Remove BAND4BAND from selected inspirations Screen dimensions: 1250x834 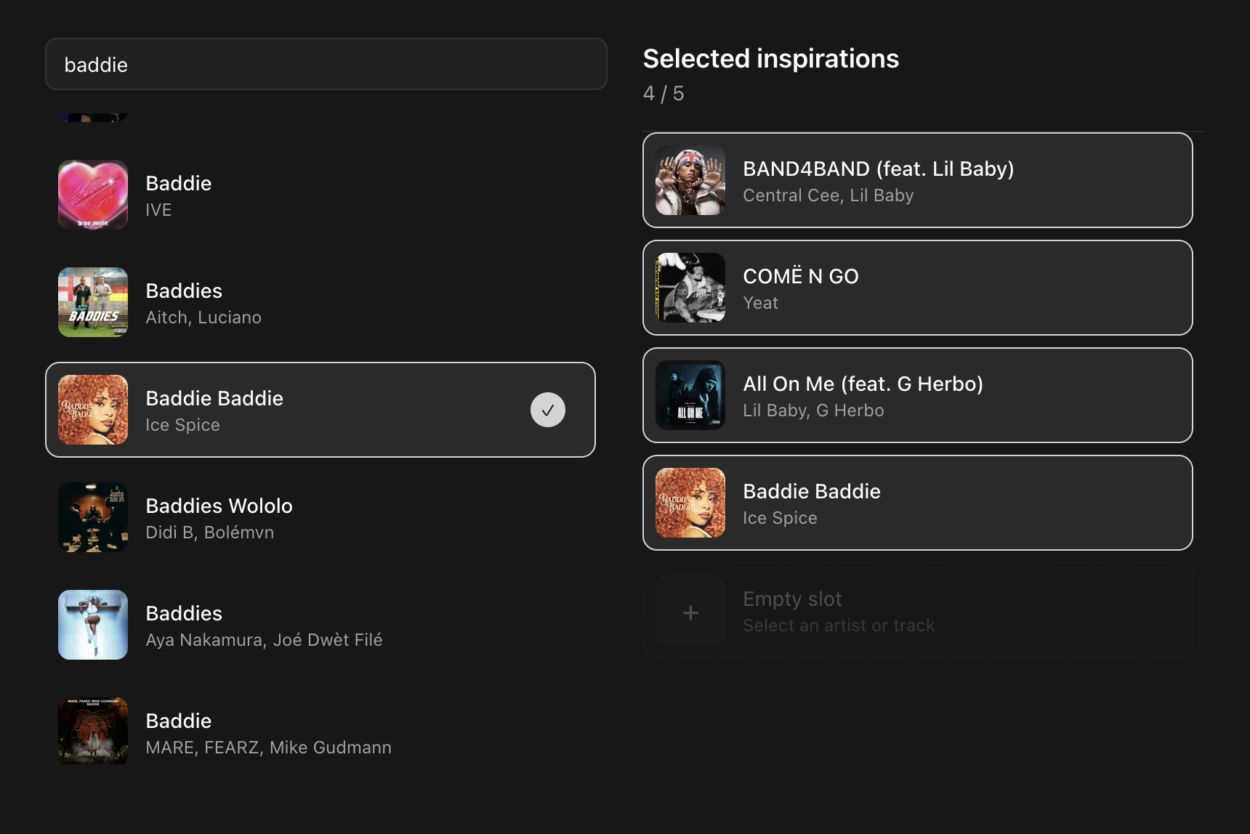pyautogui.click(x=917, y=180)
